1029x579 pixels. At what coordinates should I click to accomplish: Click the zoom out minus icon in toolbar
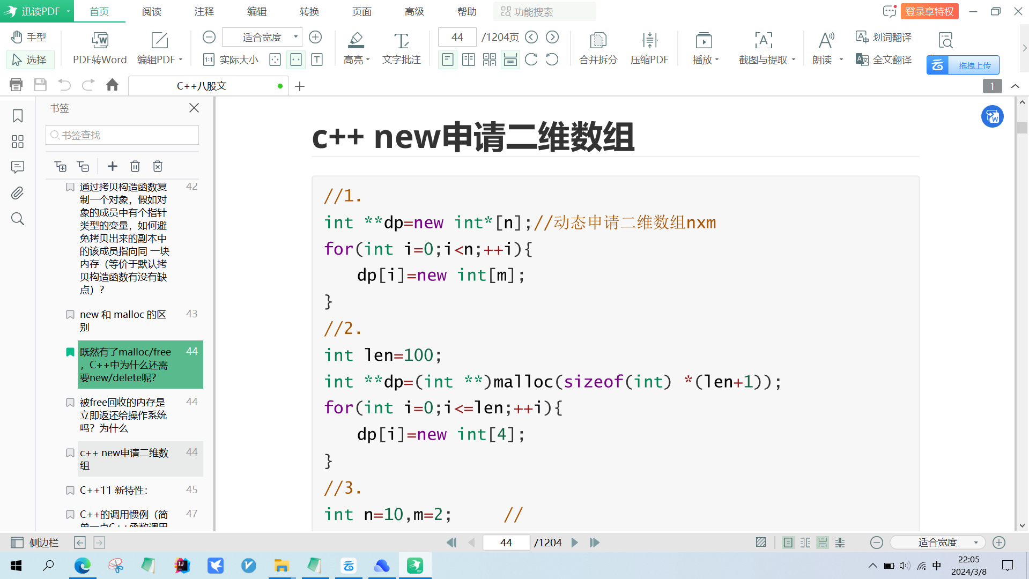(209, 37)
